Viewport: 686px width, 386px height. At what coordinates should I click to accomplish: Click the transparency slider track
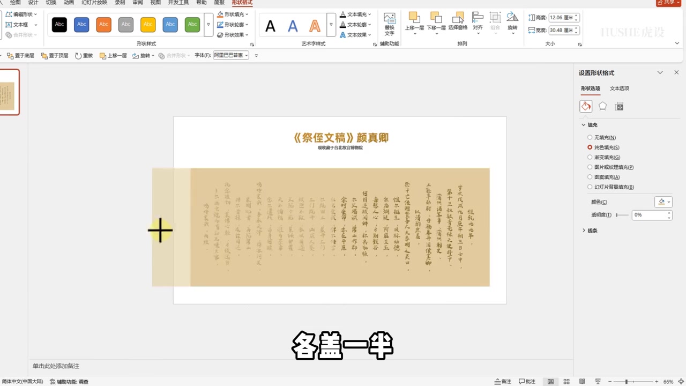(622, 215)
